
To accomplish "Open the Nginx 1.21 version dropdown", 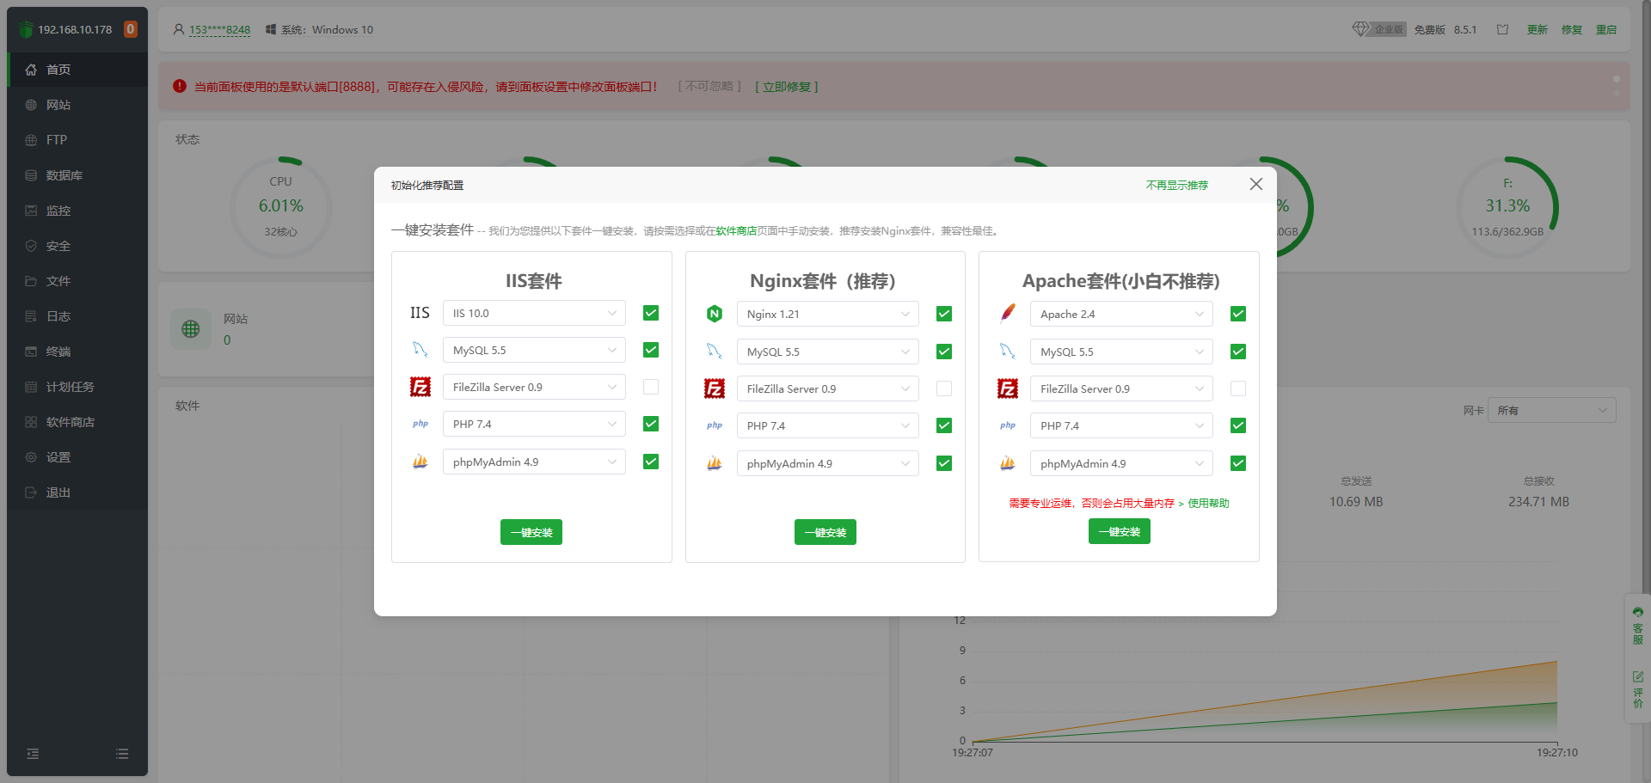I will pyautogui.click(x=827, y=314).
